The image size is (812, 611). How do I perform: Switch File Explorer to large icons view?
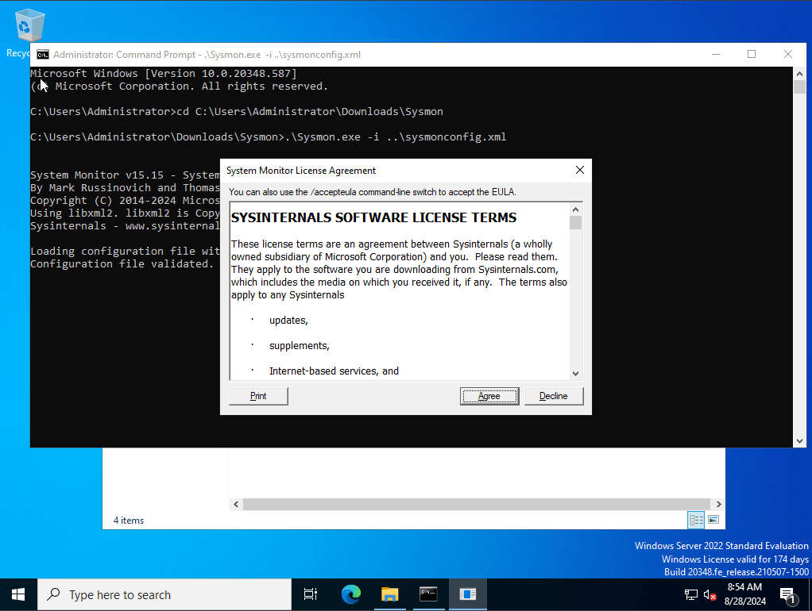click(713, 520)
